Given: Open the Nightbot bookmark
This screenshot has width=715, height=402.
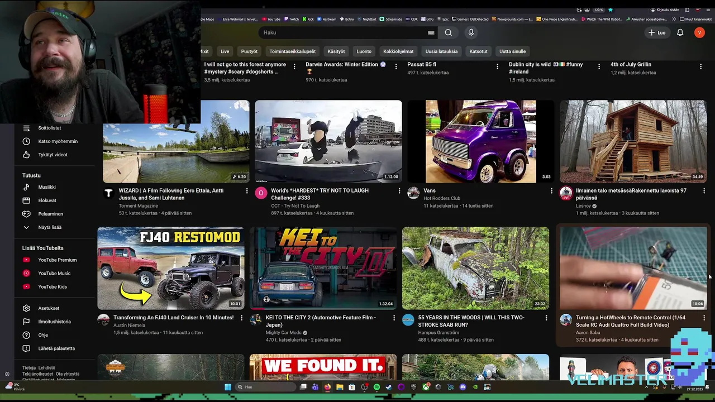Looking at the screenshot, I should 366,19.
